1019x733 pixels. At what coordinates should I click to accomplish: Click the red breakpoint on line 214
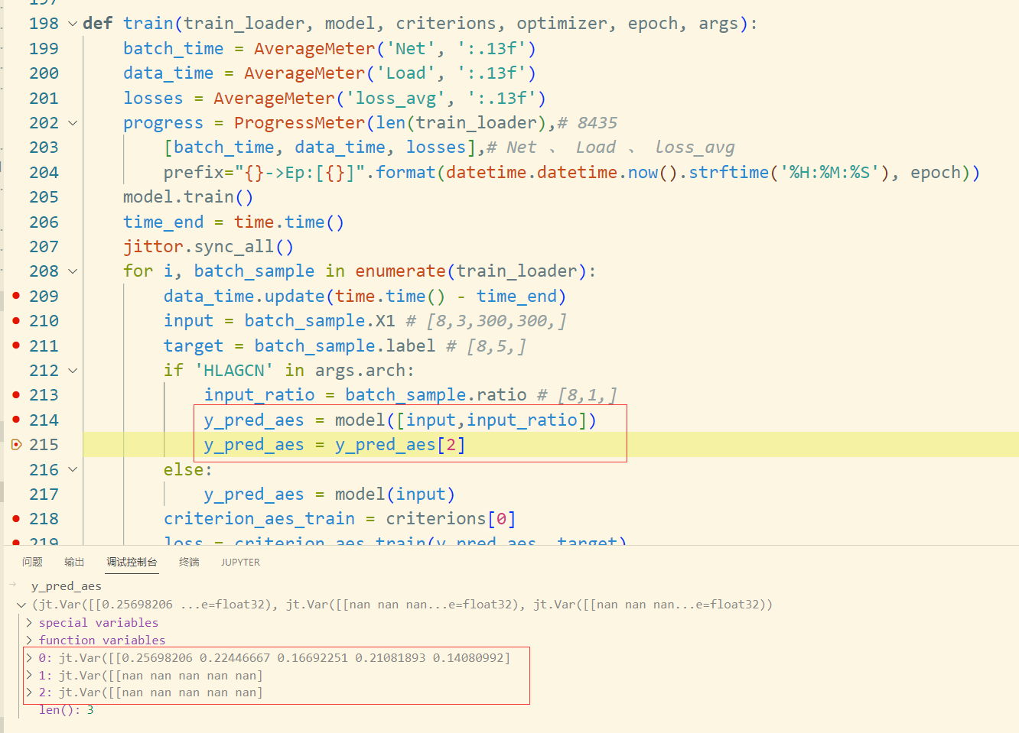[x=16, y=420]
